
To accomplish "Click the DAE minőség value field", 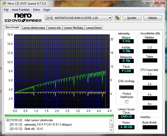I will click(126, 88).
